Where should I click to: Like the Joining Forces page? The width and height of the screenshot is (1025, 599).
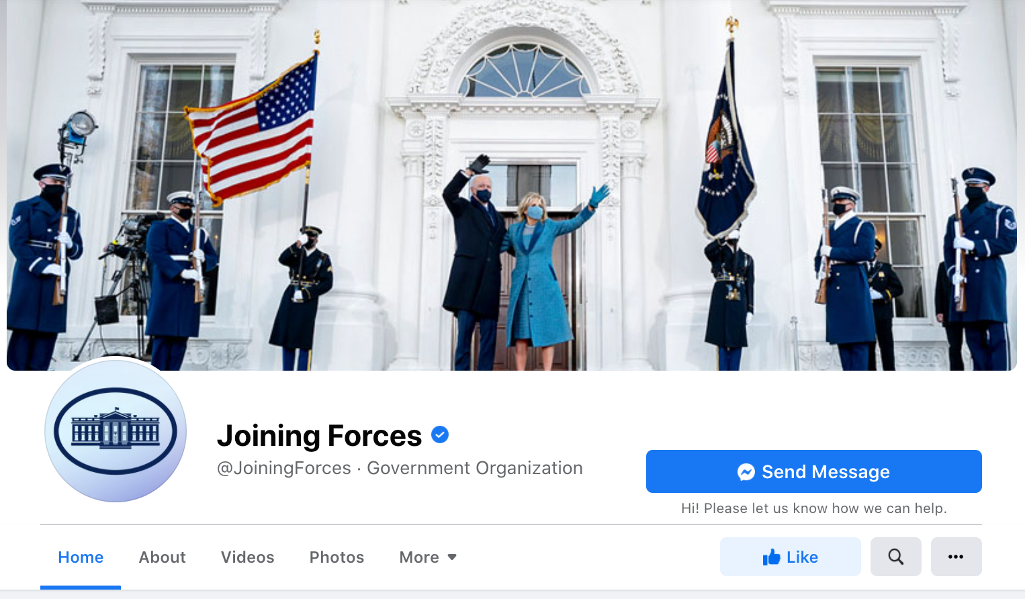(x=790, y=557)
